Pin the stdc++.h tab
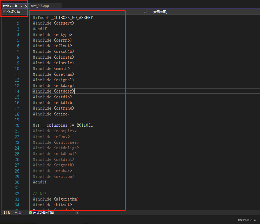This screenshot has width=260, height=224. pos(21,6)
